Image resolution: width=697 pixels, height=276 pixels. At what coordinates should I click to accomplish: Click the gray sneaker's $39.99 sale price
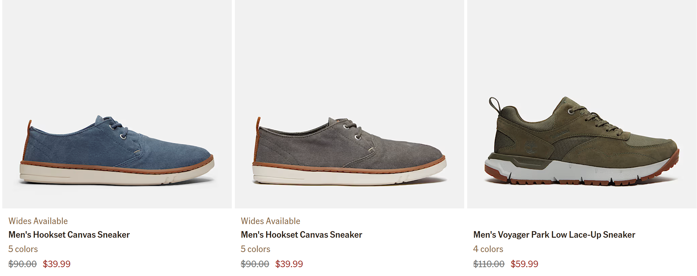coord(289,264)
